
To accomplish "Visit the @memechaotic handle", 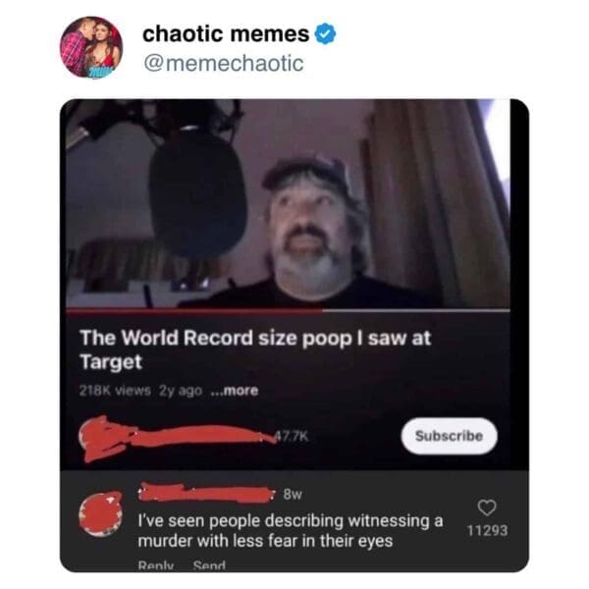I will 224,63.
